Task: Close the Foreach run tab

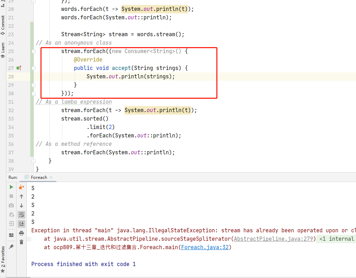Action: (51, 177)
